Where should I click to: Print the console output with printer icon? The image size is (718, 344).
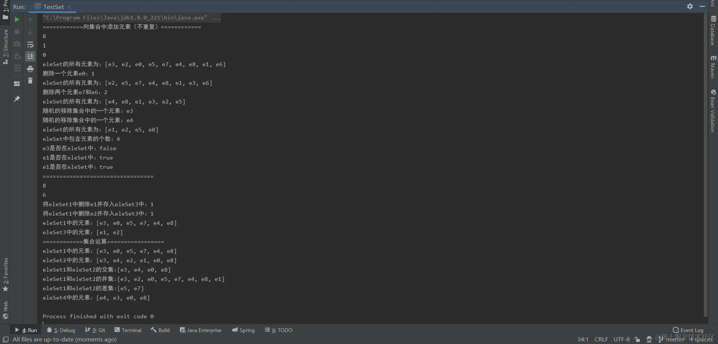pyautogui.click(x=30, y=69)
